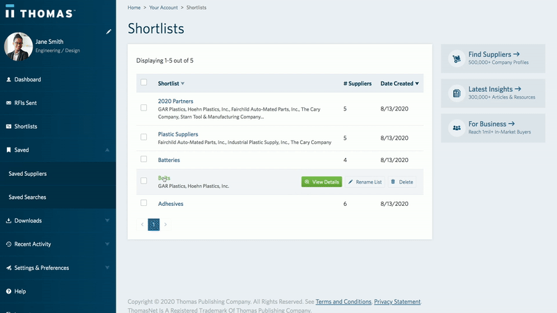Open Jane Smith's profile photo
557x313 pixels.
tap(18, 46)
